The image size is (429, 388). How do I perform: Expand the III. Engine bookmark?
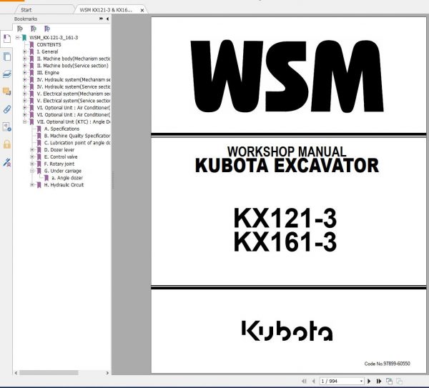click(25, 73)
